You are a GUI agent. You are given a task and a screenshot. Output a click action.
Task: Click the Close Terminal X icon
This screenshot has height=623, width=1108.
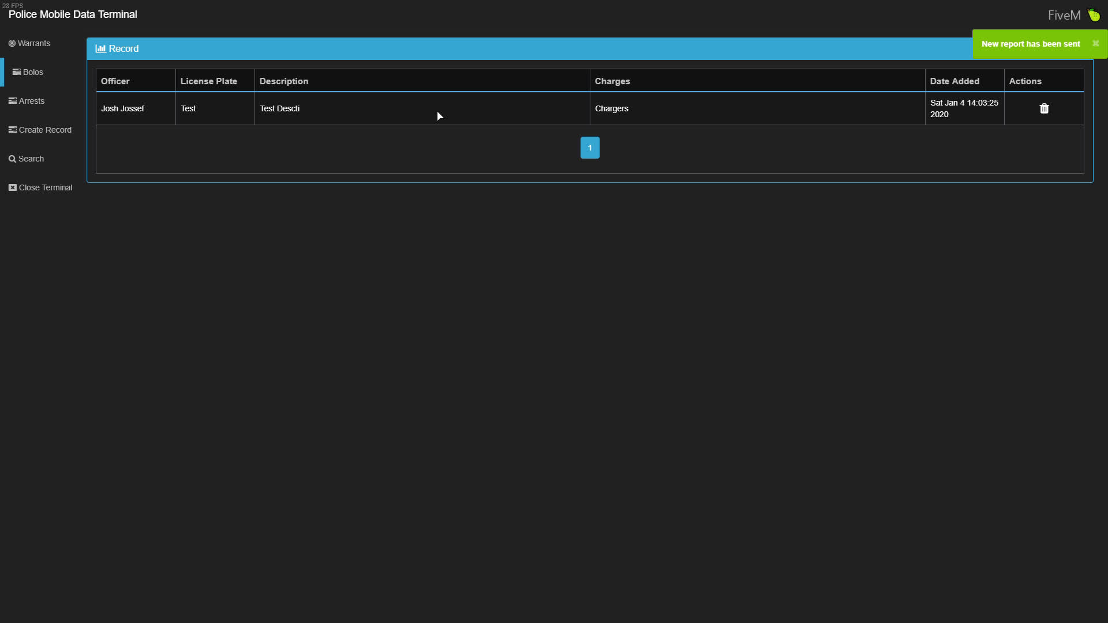pyautogui.click(x=13, y=188)
